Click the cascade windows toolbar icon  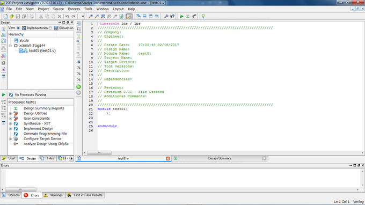click(138, 16)
